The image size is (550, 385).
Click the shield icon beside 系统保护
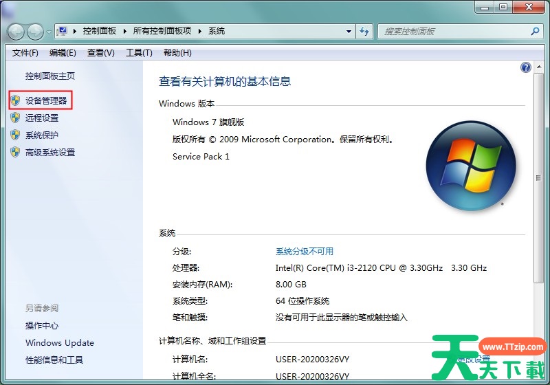coord(15,135)
